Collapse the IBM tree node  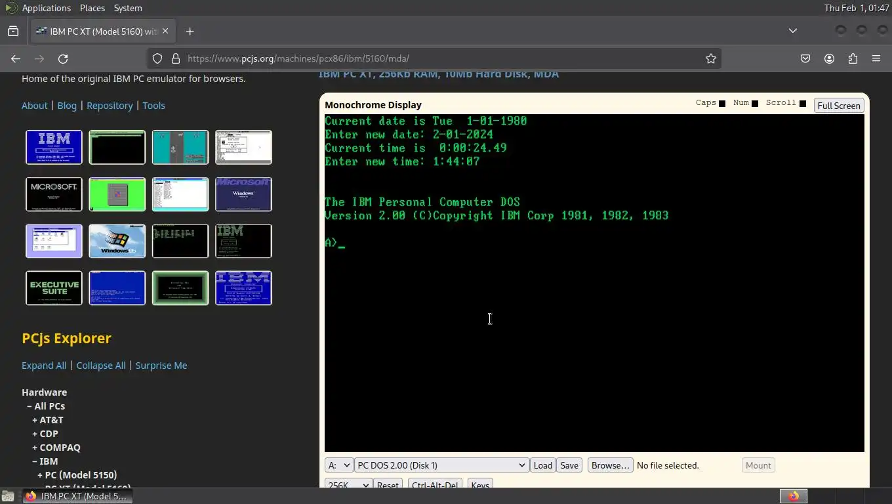click(45, 461)
